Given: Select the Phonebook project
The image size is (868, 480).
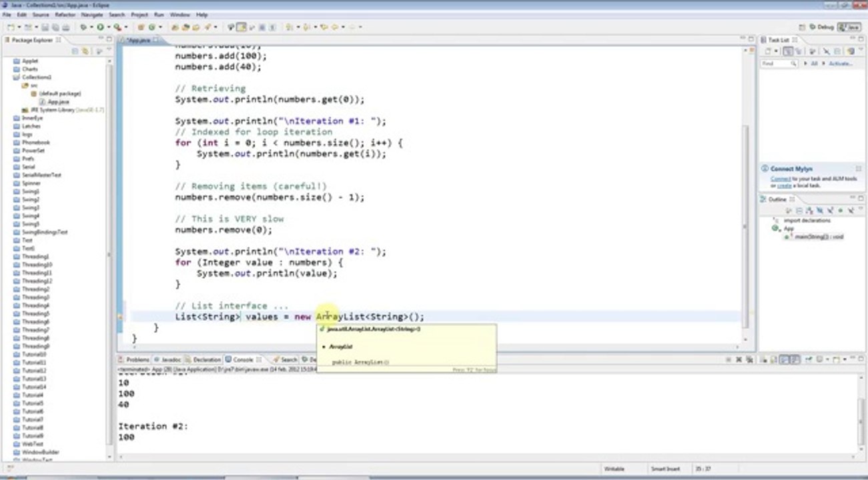Looking at the screenshot, I should pyautogui.click(x=35, y=143).
